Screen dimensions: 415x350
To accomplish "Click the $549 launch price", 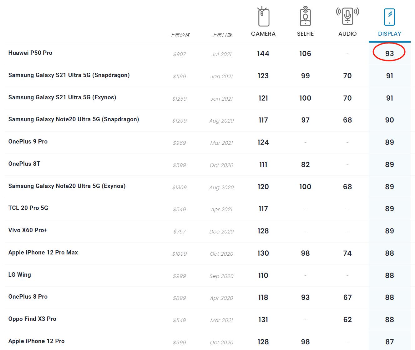I will click(x=180, y=209).
